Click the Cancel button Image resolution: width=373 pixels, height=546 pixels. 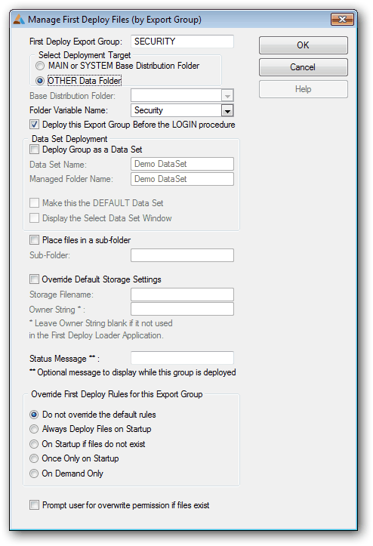(x=303, y=67)
